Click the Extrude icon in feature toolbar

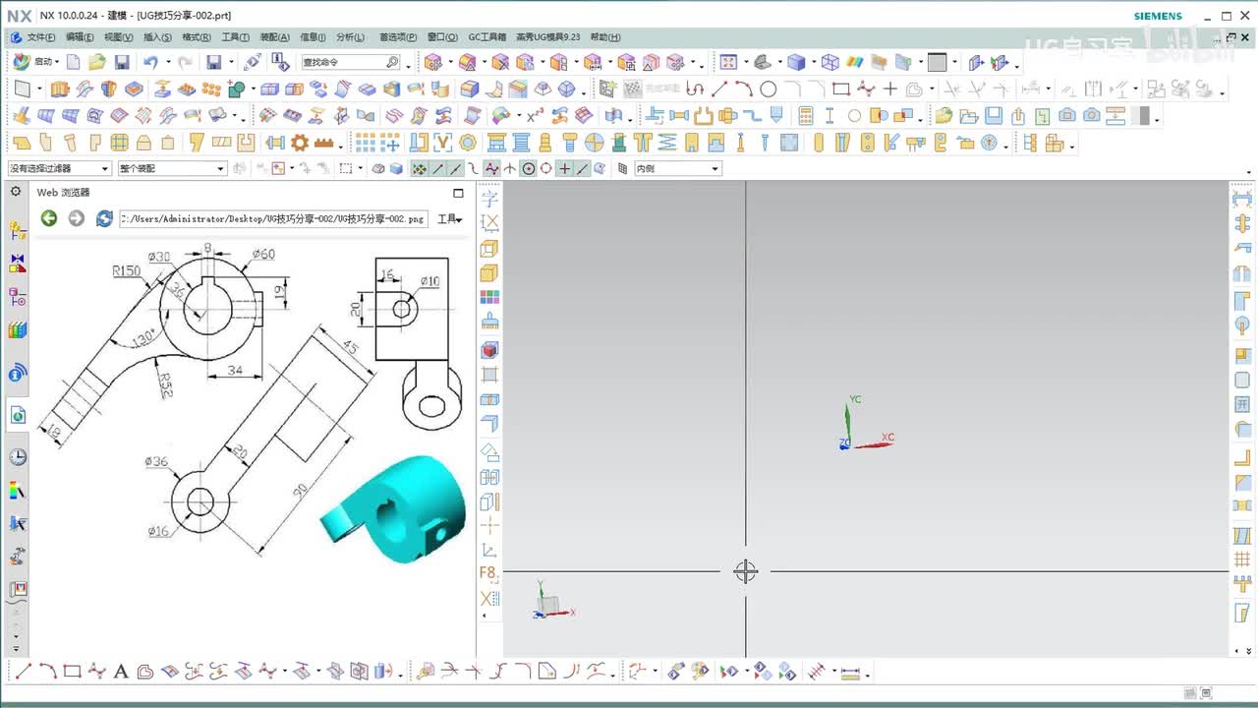click(x=60, y=89)
